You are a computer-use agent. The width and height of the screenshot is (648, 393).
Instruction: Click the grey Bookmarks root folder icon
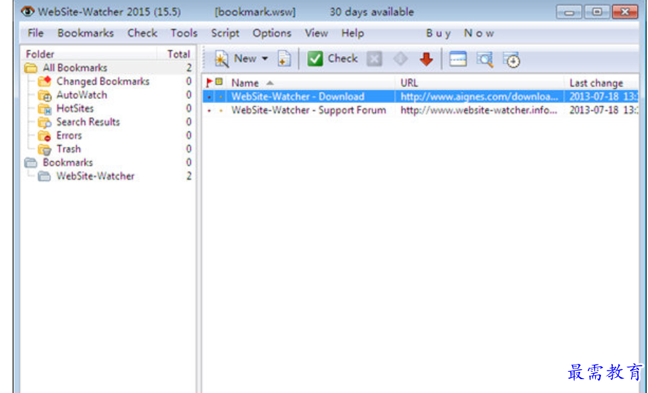pos(31,162)
